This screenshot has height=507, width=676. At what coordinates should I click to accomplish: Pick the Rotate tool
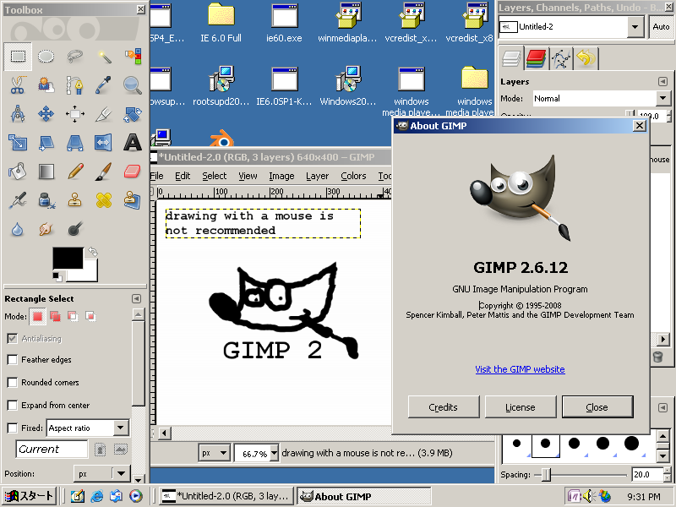pos(133,114)
